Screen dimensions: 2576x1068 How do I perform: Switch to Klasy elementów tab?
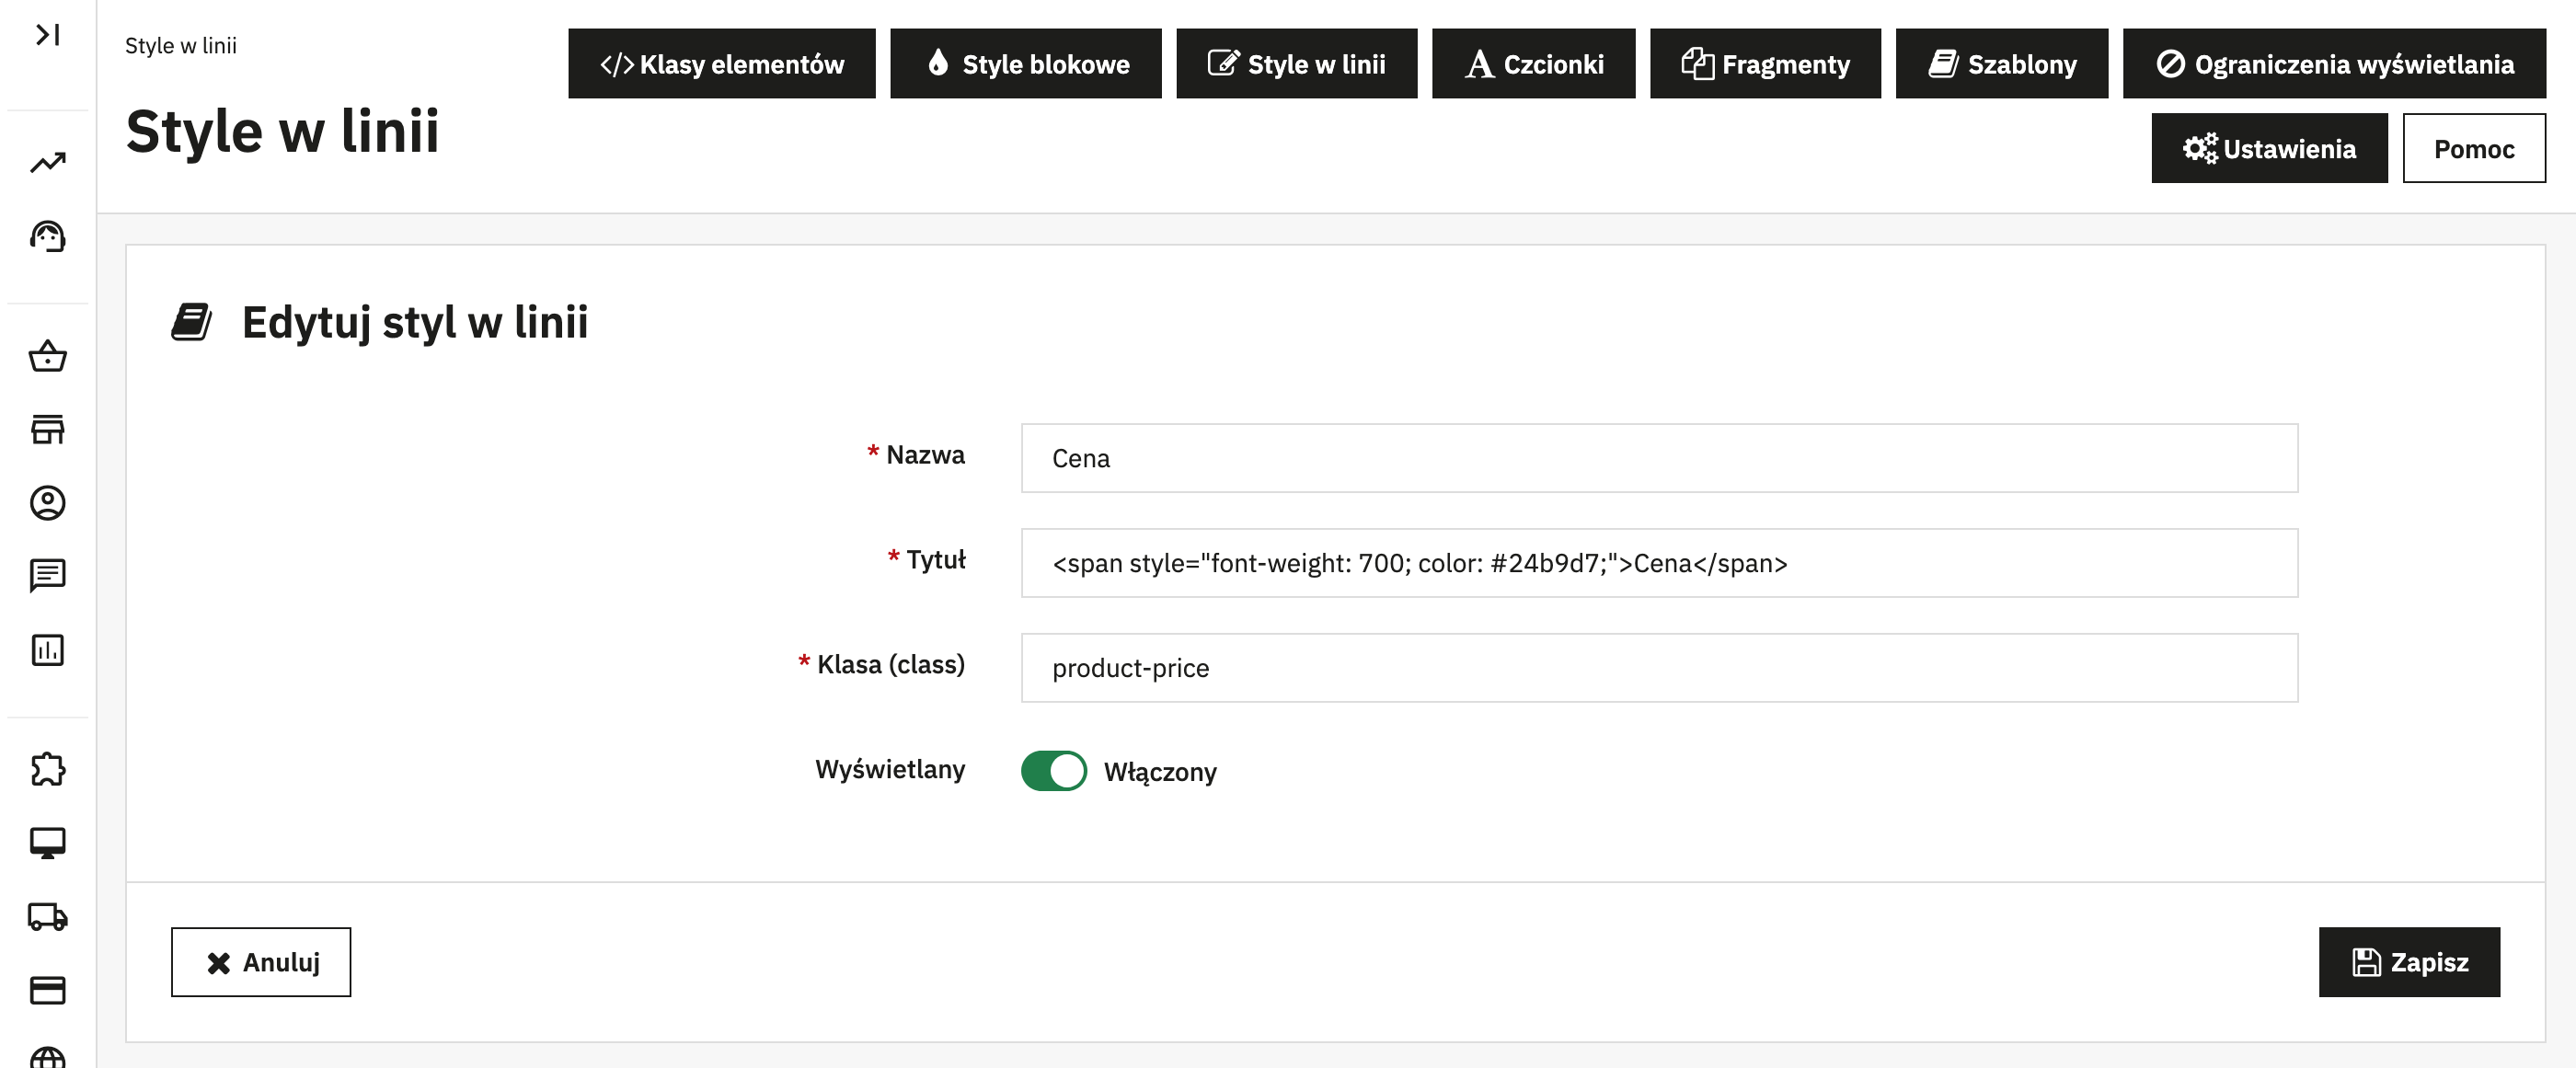721,64
